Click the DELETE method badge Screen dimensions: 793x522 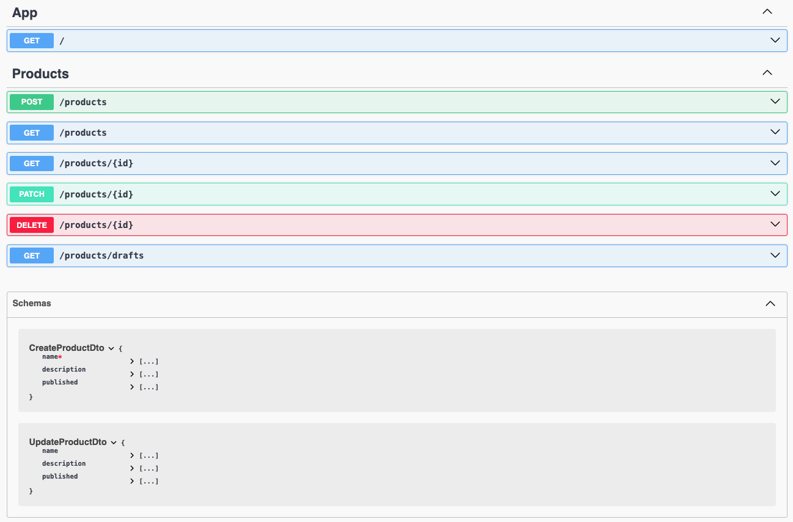[32, 225]
